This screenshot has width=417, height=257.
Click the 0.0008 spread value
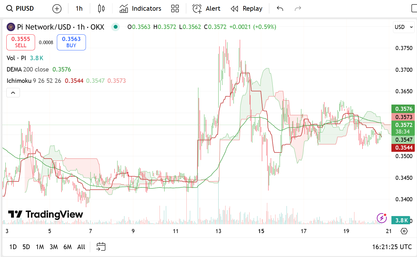pyautogui.click(x=46, y=42)
